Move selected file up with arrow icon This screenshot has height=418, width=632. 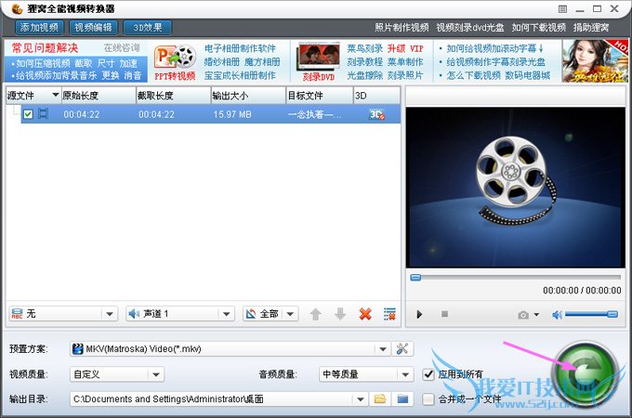315,314
